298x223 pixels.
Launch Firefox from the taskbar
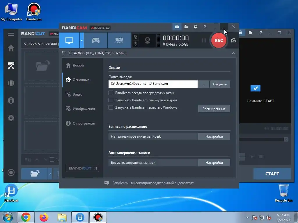[44, 217]
